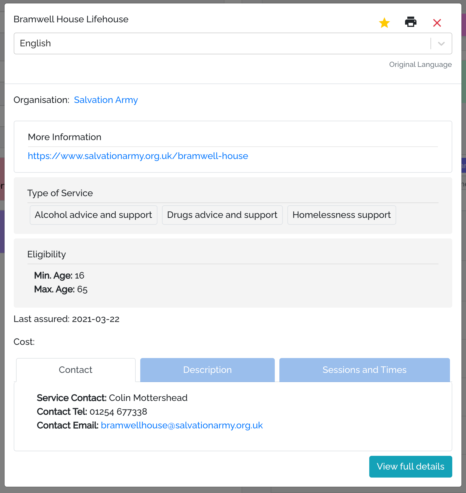Click the Type of Service heading

coord(60,193)
